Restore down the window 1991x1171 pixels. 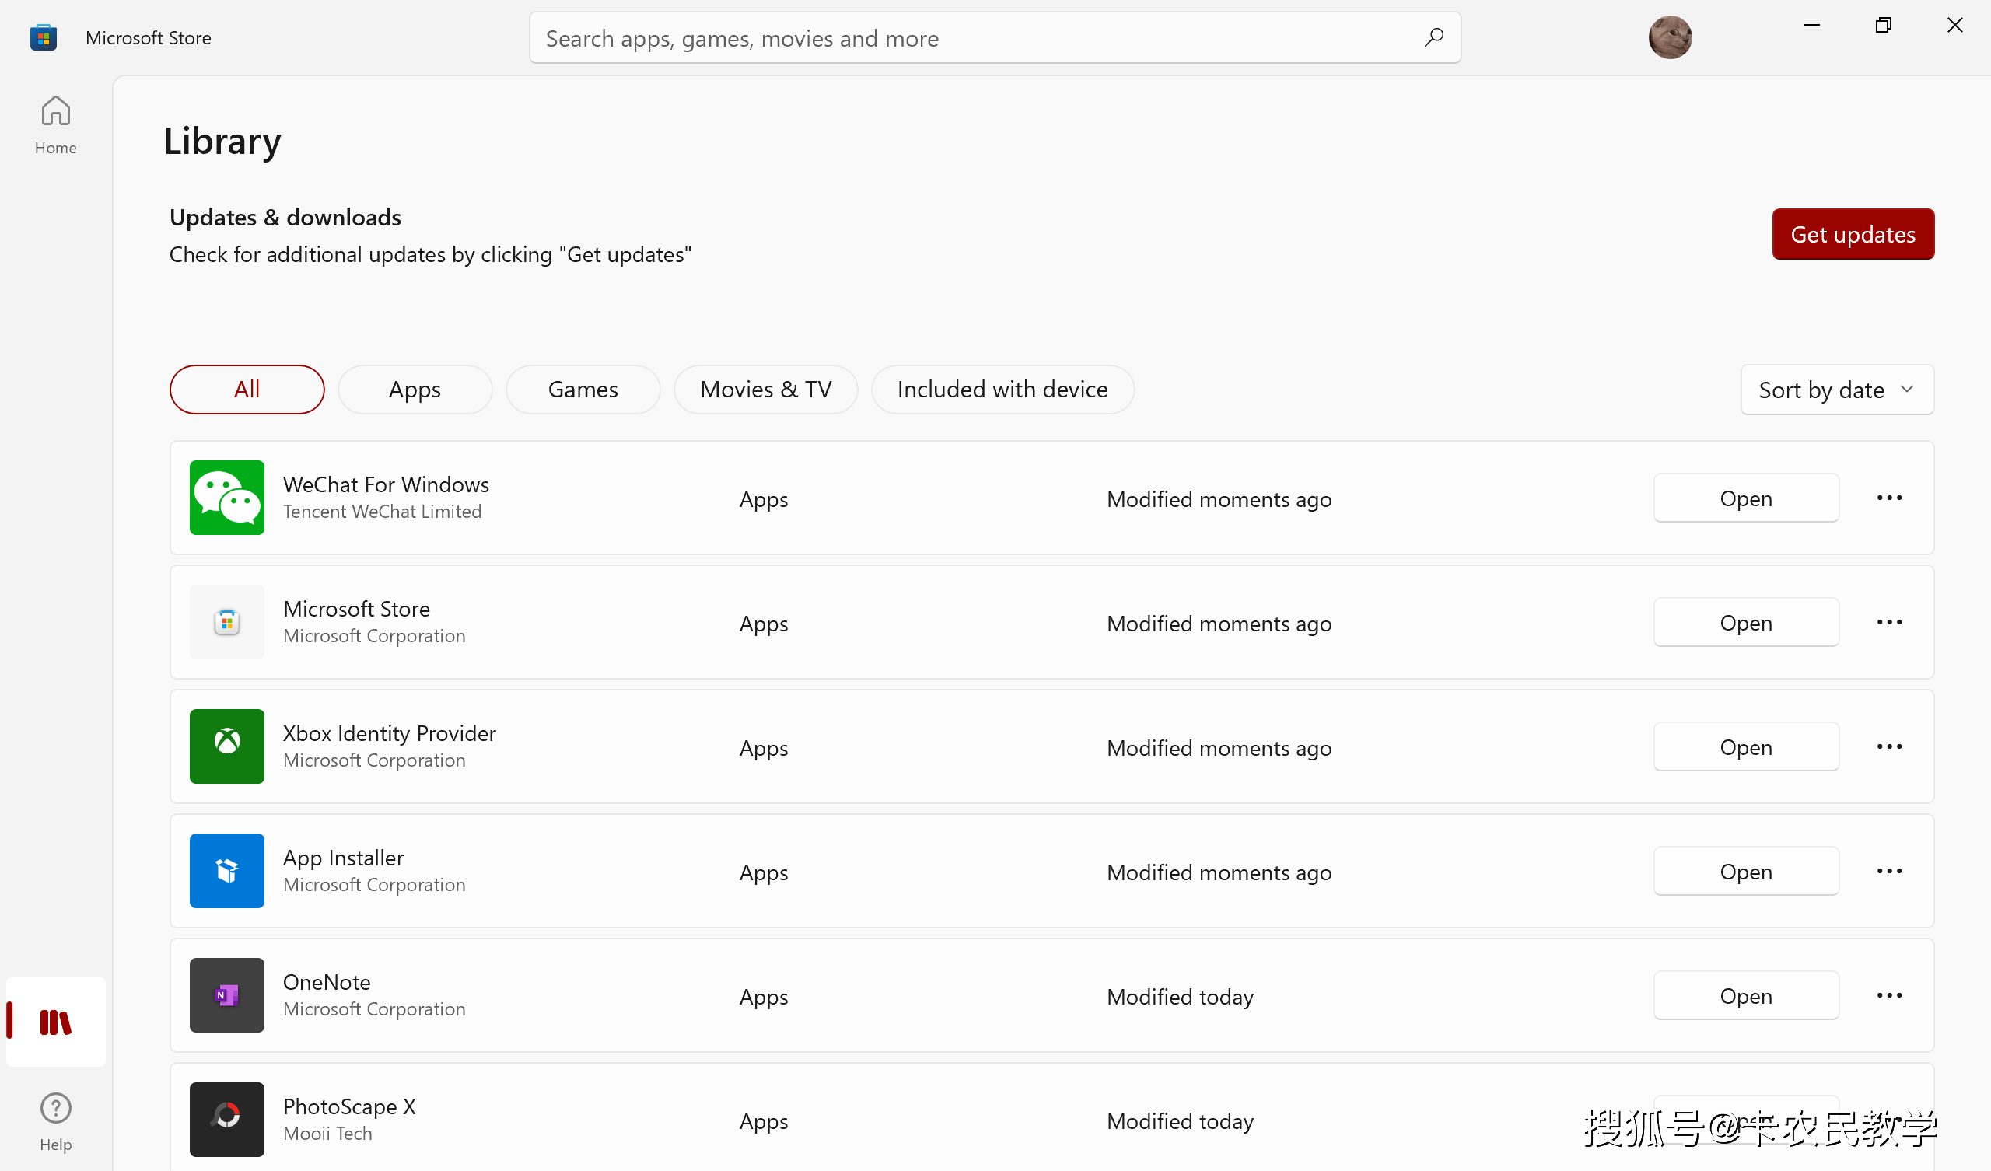(x=1884, y=26)
